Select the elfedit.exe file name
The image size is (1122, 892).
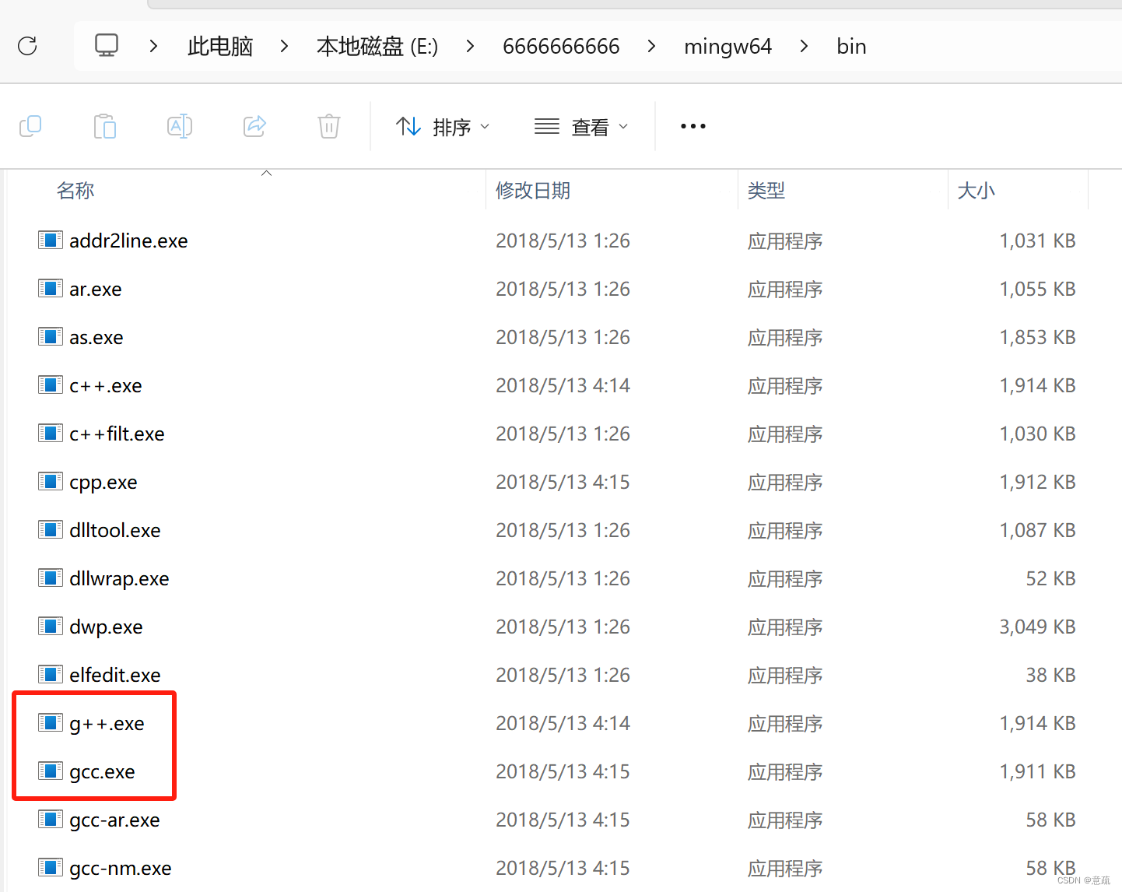115,675
